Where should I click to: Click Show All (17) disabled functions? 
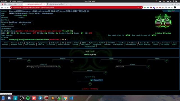coord(67,31)
